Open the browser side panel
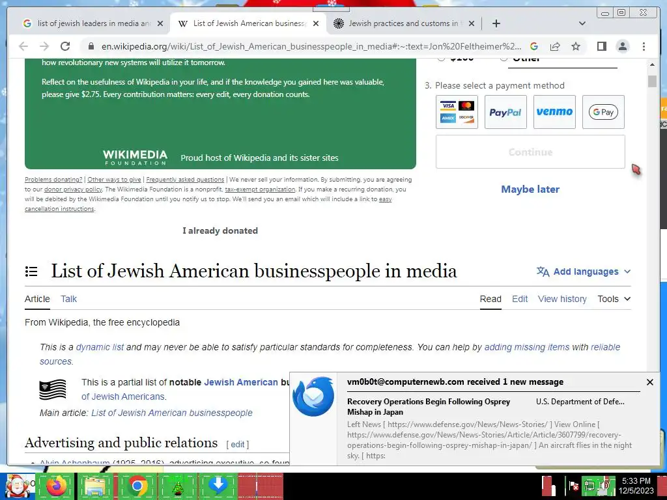Image resolution: width=667 pixels, height=500 pixels. [x=601, y=46]
